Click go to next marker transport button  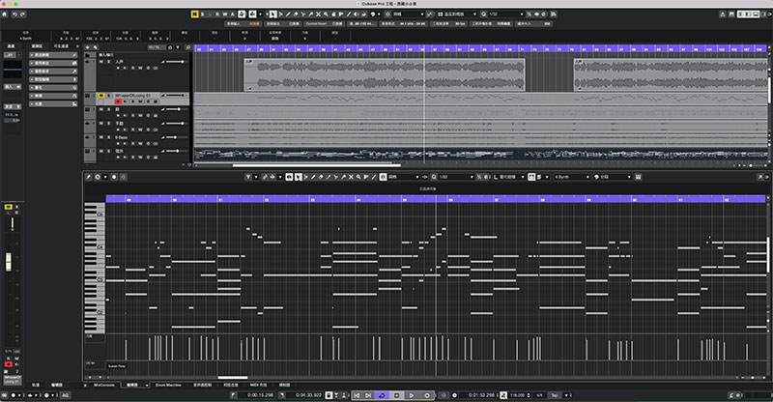[368, 395]
